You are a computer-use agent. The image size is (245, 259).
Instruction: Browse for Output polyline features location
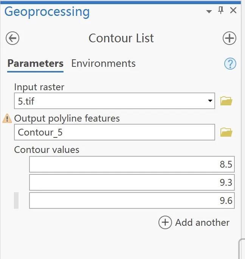[x=226, y=132]
